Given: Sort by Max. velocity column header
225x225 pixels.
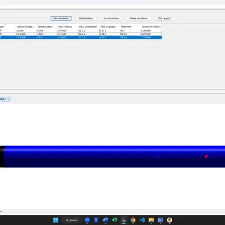Looking at the screenshot, I should pyautogui.click(x=68, y=26).
